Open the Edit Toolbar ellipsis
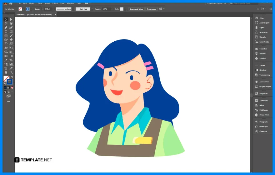The width and height of the screenshot is (275, 175). coord(8,101)
